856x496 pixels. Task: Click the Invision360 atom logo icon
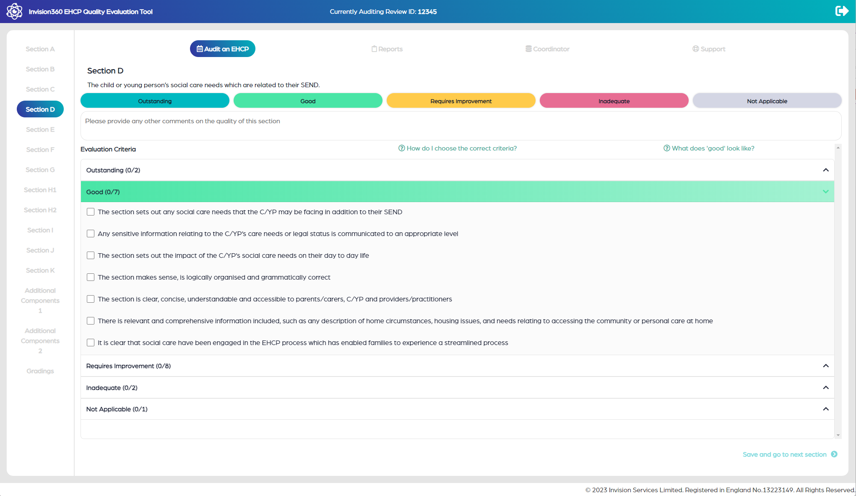coord(14,11)
